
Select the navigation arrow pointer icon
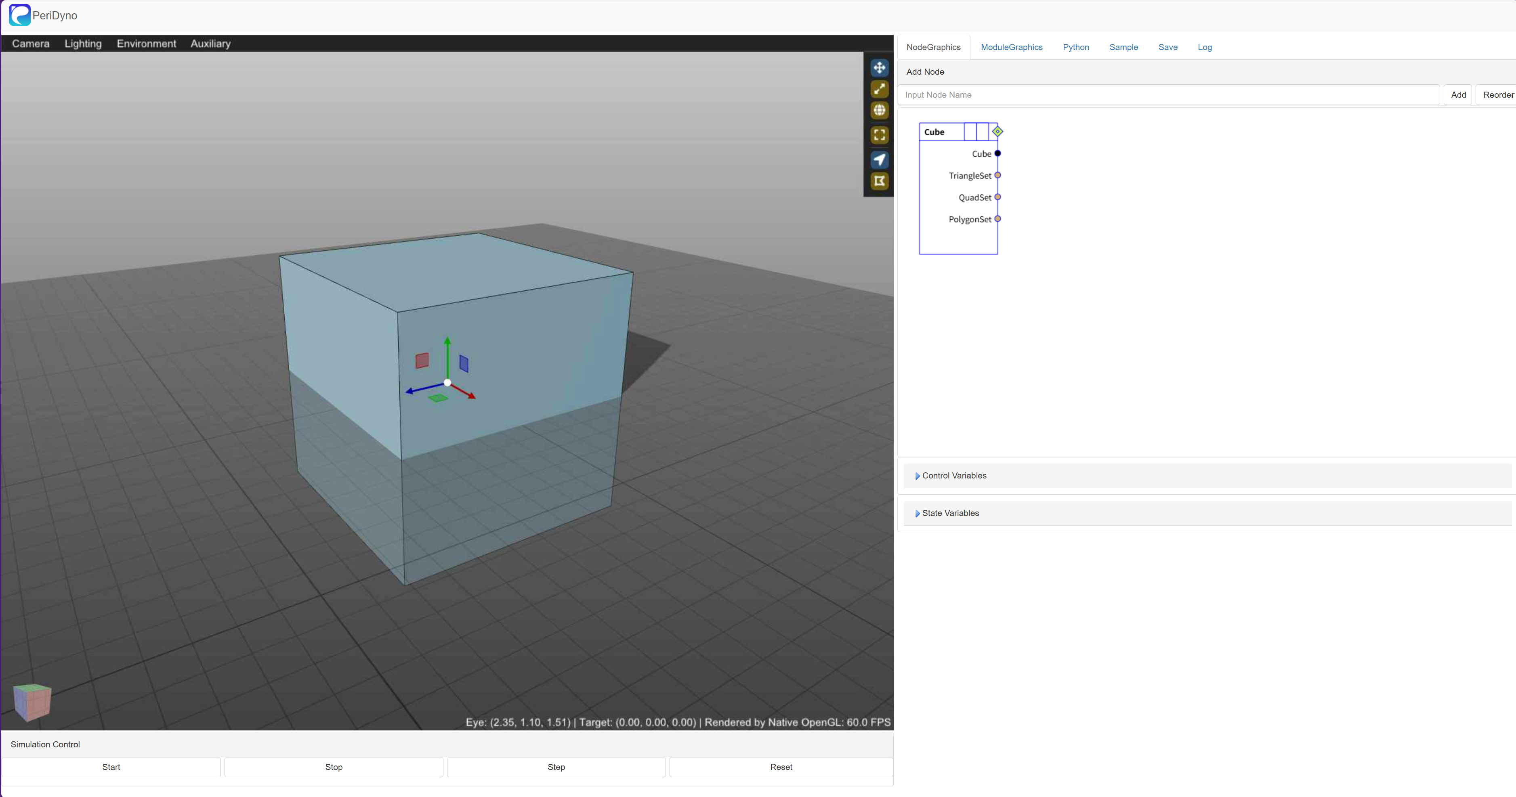click(879, 159)
